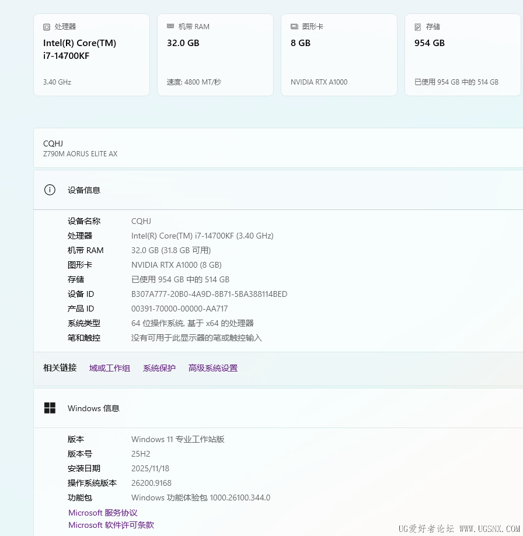Viewport: 523px width, 536px height.
Task: Collapse the 设备信息 section header
Action: tap(278, 190)
